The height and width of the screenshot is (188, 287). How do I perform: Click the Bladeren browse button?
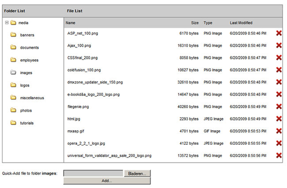[137, 173]
